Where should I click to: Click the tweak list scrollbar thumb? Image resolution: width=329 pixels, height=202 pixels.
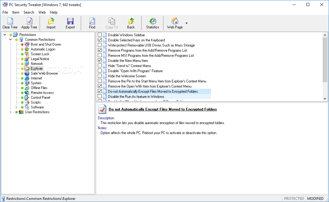coord(325,60)
